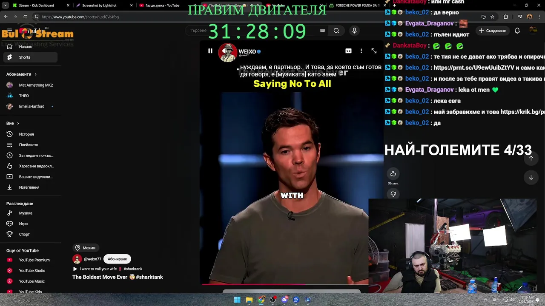Open File Explorer on the taskbar

(249, 300)
